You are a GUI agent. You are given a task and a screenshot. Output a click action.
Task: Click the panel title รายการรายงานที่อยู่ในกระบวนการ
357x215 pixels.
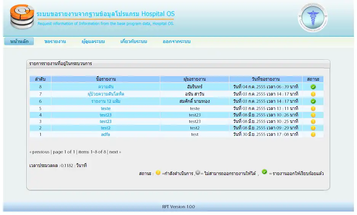[x=61, y=64]
